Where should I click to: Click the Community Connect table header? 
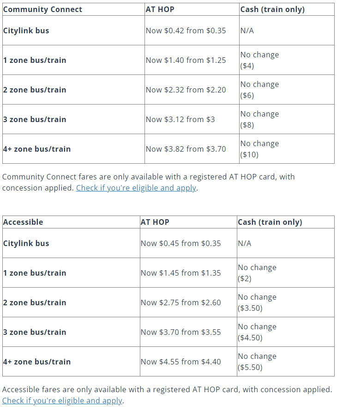pos(42,9)
